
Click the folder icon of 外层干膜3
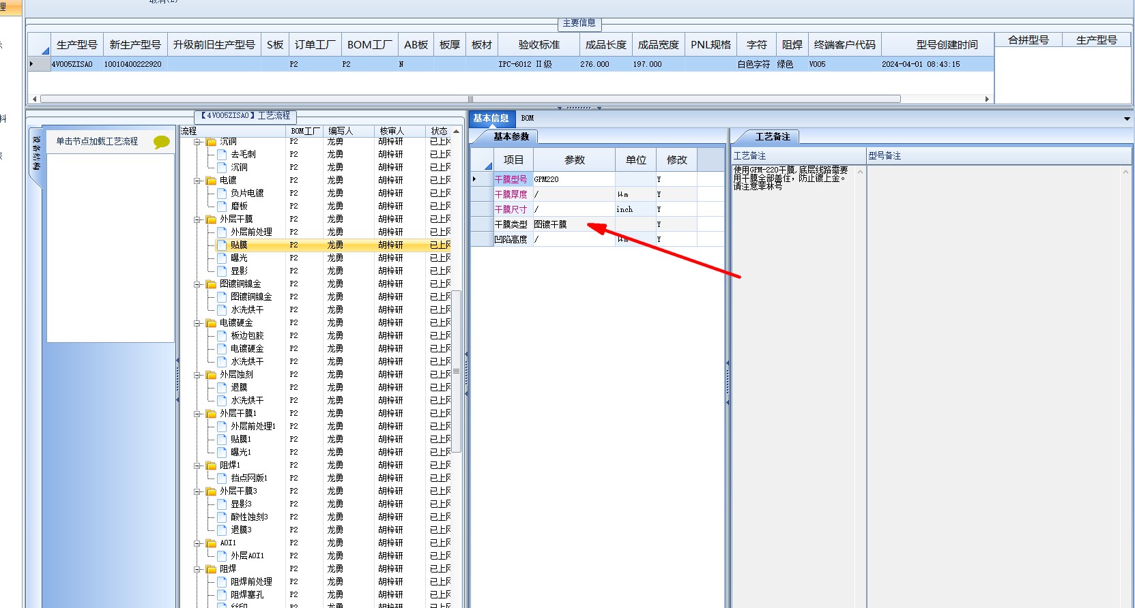point(212,491)
